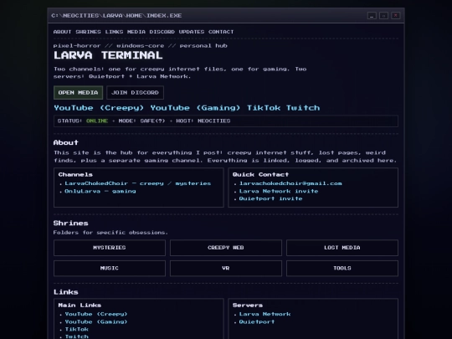Viewport: 452px width, 339px height.
Task: Open Larva Network invite link
Action: click(x=279, y=191)
